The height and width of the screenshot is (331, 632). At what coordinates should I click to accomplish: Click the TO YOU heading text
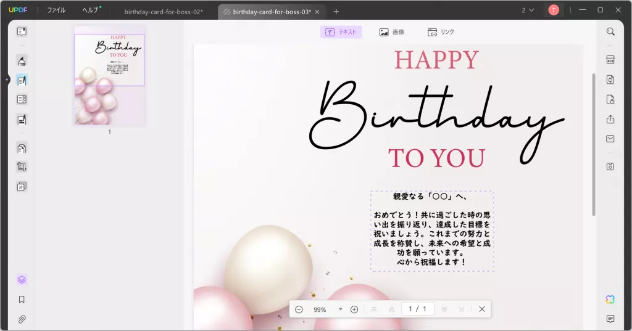[436, 158]
